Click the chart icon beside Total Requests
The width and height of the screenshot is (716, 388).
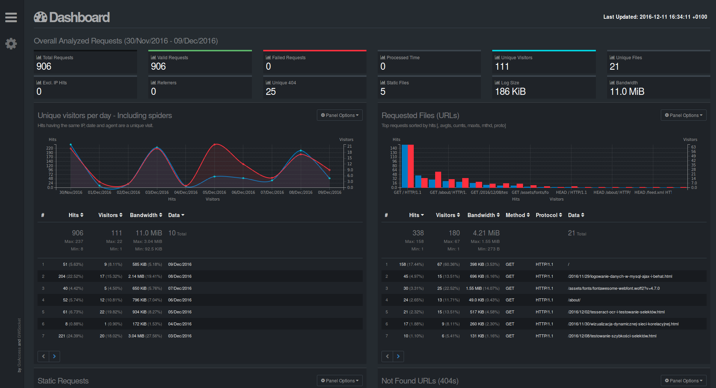39,57
